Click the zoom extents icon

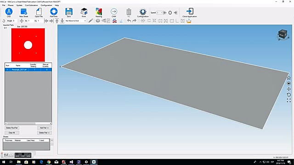[x=289, y=101]
